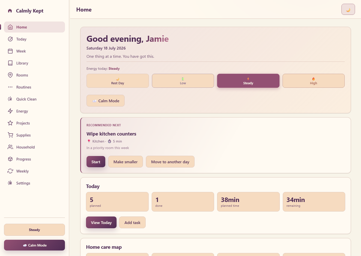Click the View Today button

(x=101, y=222)
